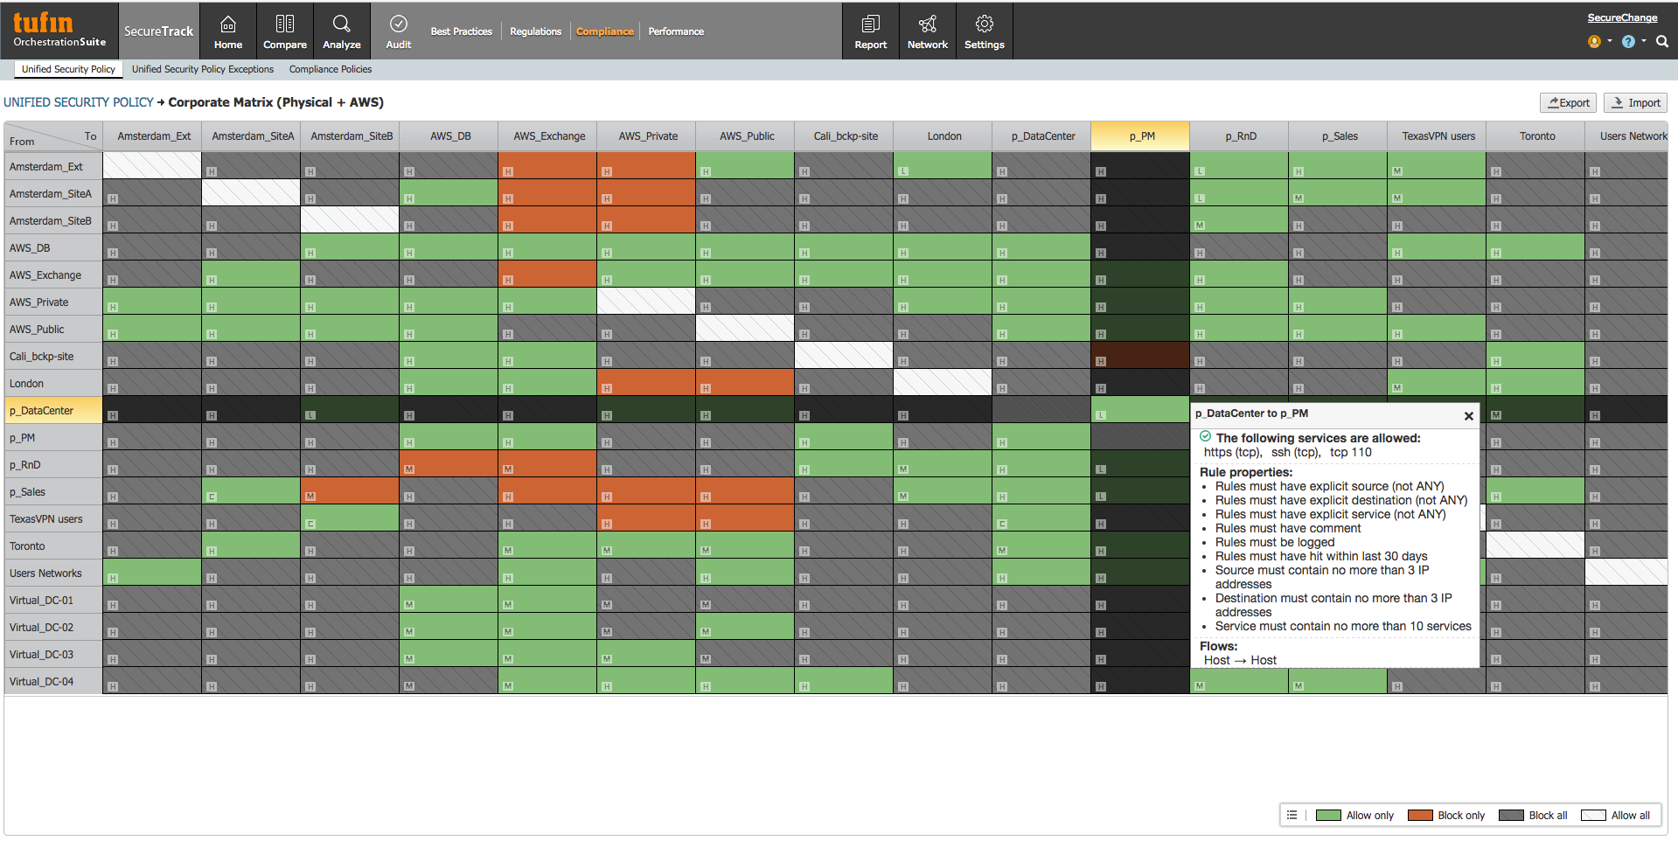Screen dimensions: 1678x841
Task: Click the global search icon at top right
Action: click(1662, 41)
